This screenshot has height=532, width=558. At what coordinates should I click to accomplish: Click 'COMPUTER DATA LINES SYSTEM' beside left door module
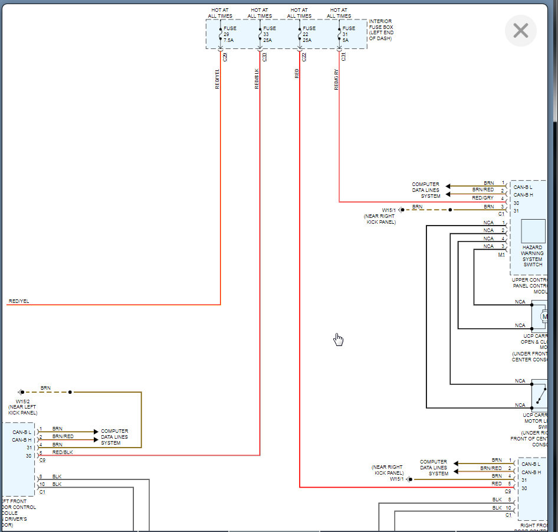click(114, 437)
